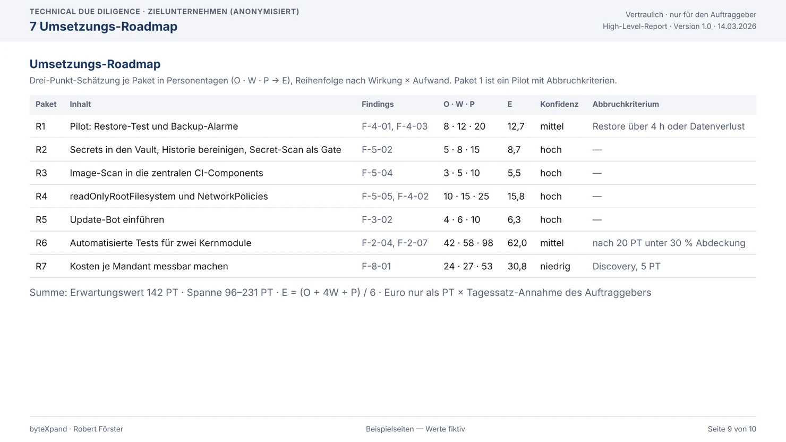Click 'Image-Scan in die zentralen CI-Components'
This screenshot has height=442, width=786.
pyautogui.click(x=167, y=173)
